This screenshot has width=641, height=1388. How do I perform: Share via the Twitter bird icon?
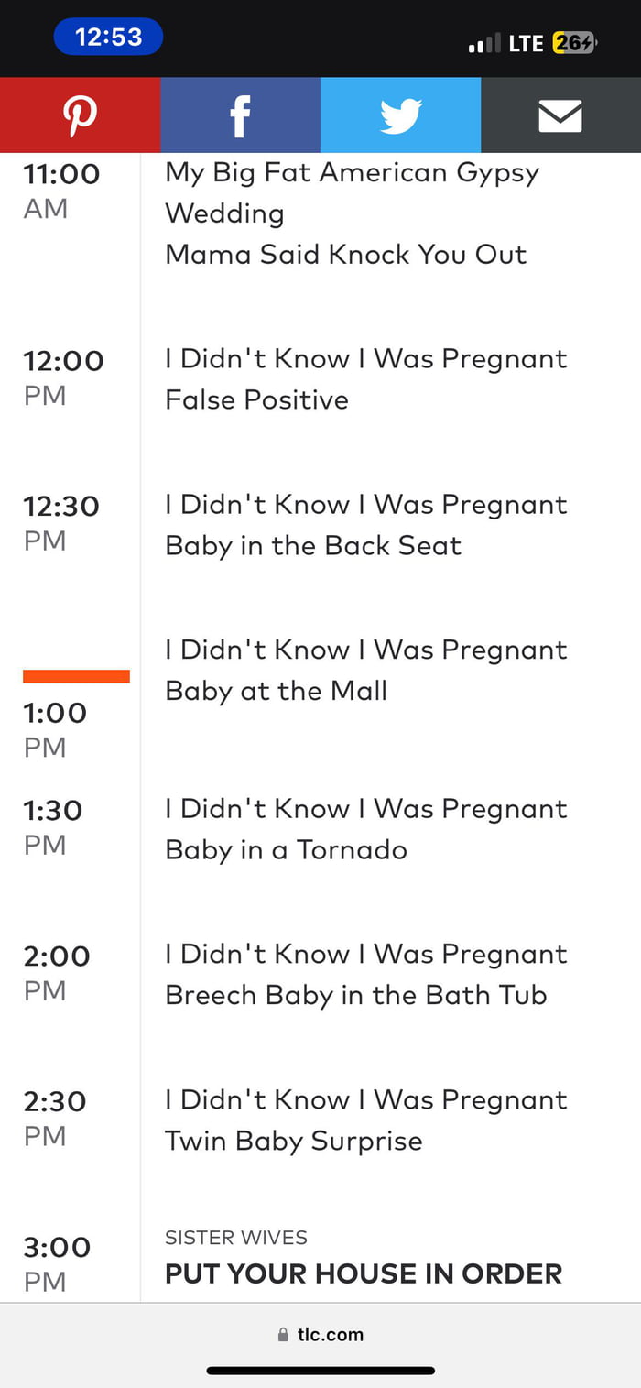pyautogui.click(x=400, y=115)
